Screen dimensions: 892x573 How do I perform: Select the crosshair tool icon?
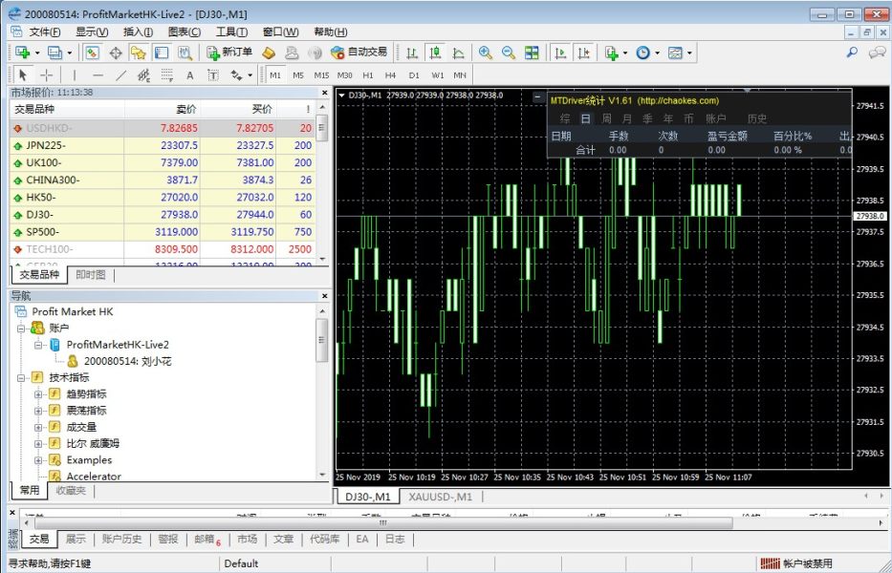click(46, 75)
